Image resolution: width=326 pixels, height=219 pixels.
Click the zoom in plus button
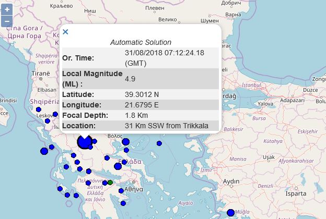7,10
